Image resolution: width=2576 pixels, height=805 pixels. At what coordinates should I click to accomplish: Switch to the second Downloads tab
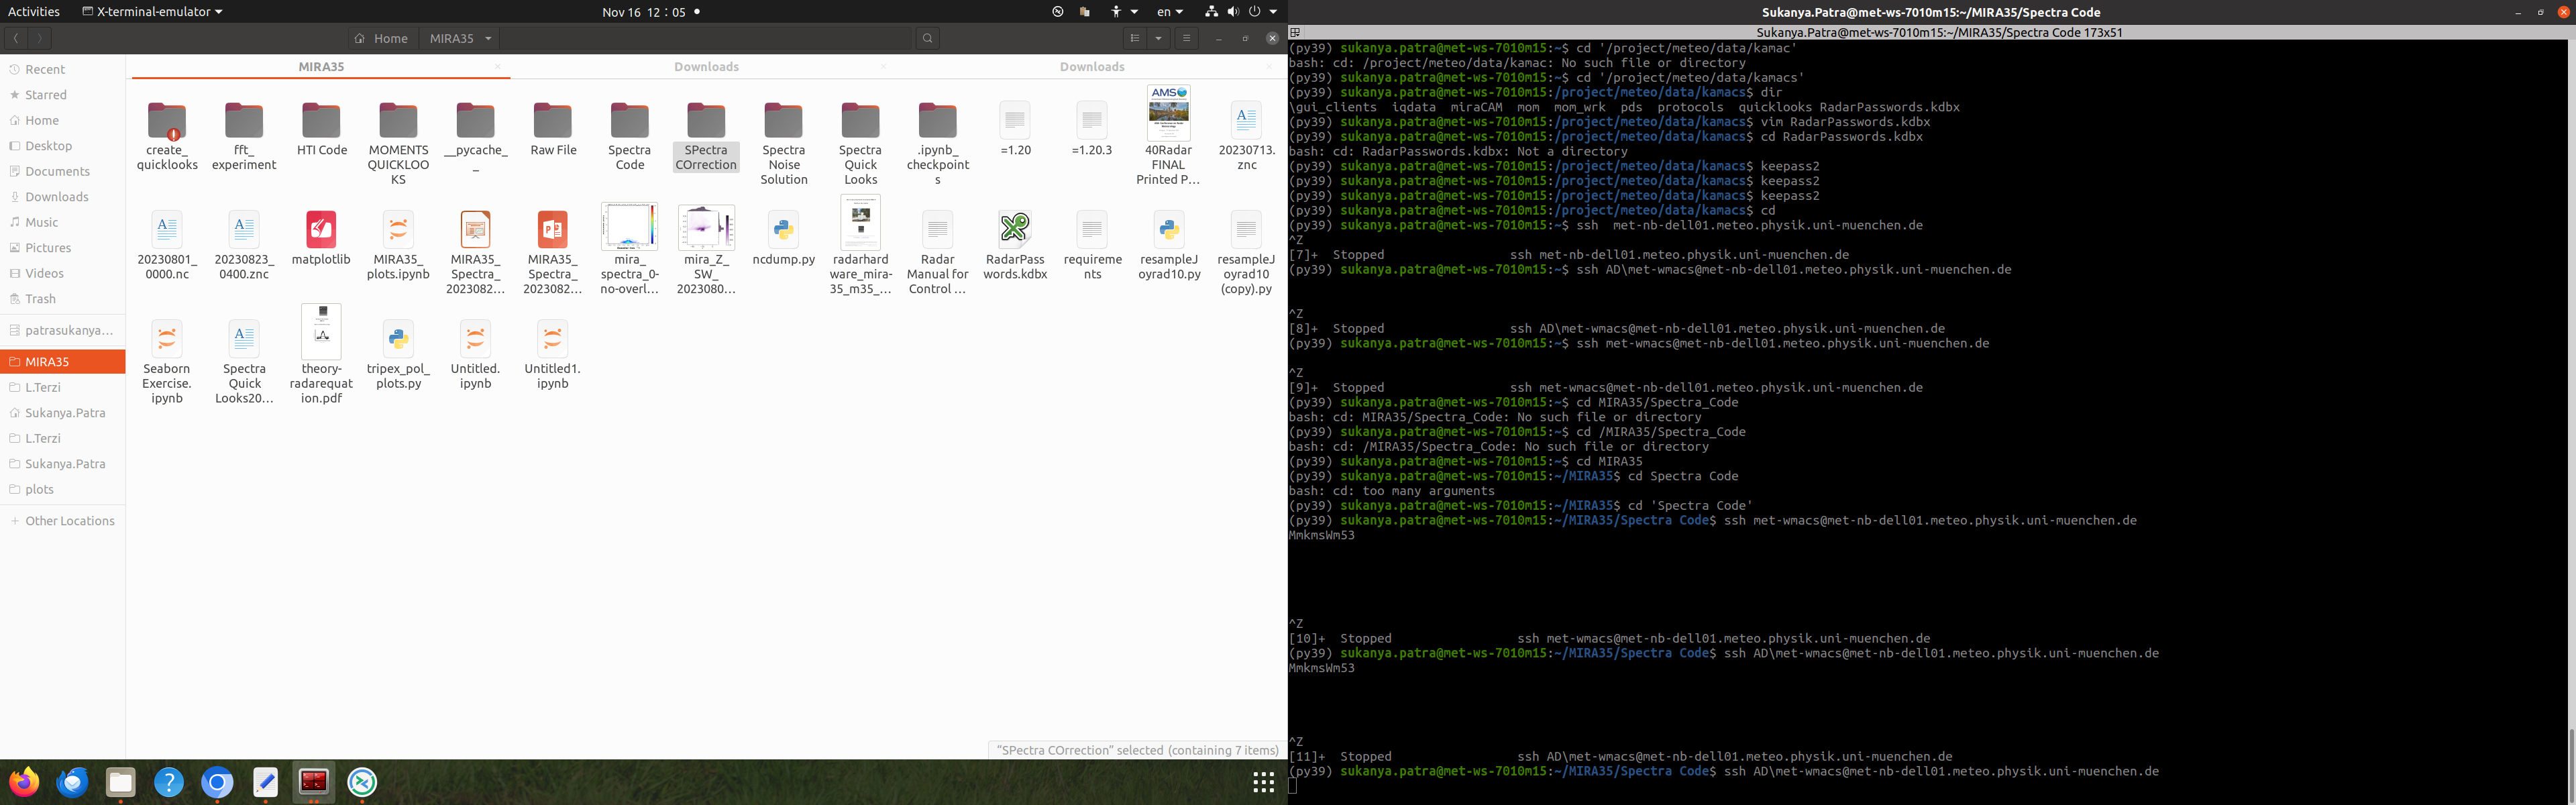coord(1091,67)
